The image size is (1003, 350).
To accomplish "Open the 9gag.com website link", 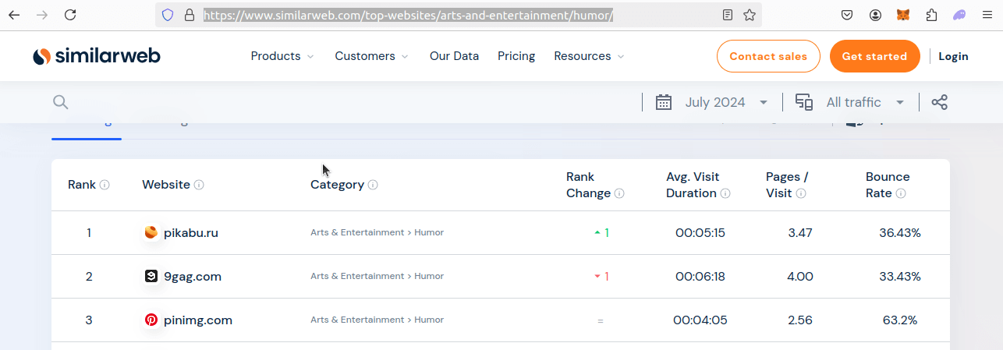I will 193,276.
